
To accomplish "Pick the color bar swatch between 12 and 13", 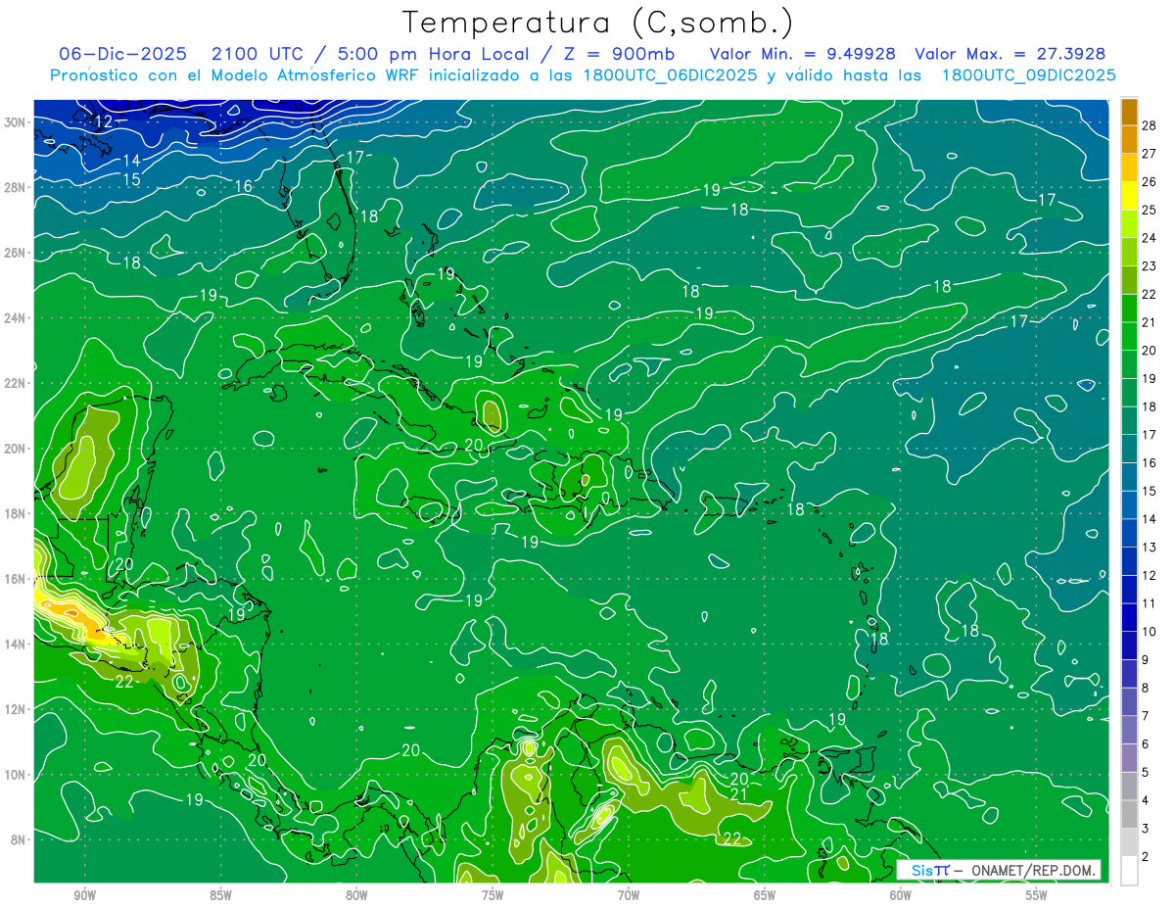I will (x=1129, y=560).
